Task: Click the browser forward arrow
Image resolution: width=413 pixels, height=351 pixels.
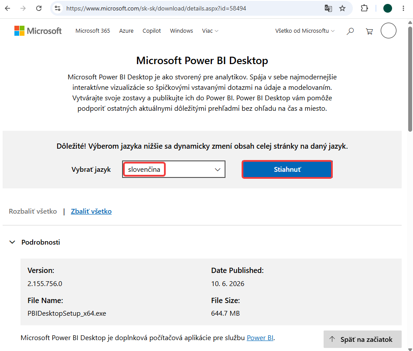Action: point(23,8)
